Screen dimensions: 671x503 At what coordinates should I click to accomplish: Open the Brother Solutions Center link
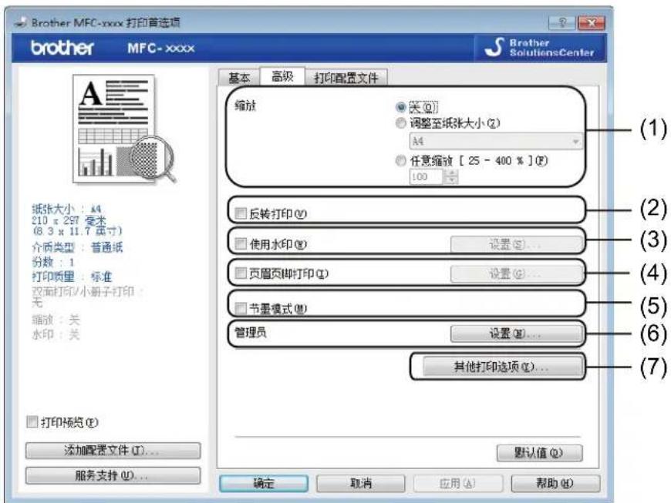click(540, 48)
